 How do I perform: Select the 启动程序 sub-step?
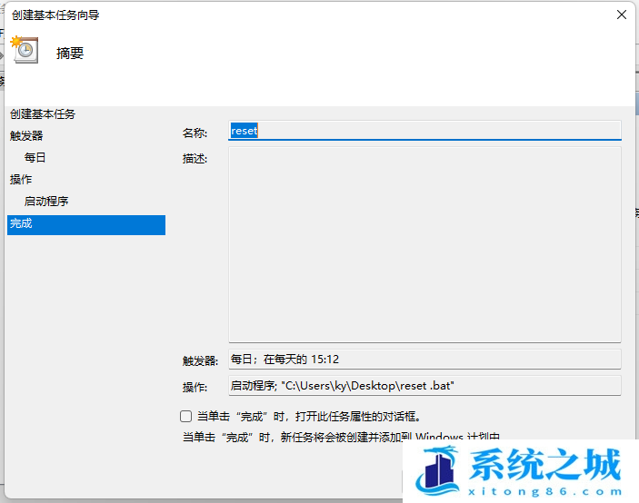[46, 201]
